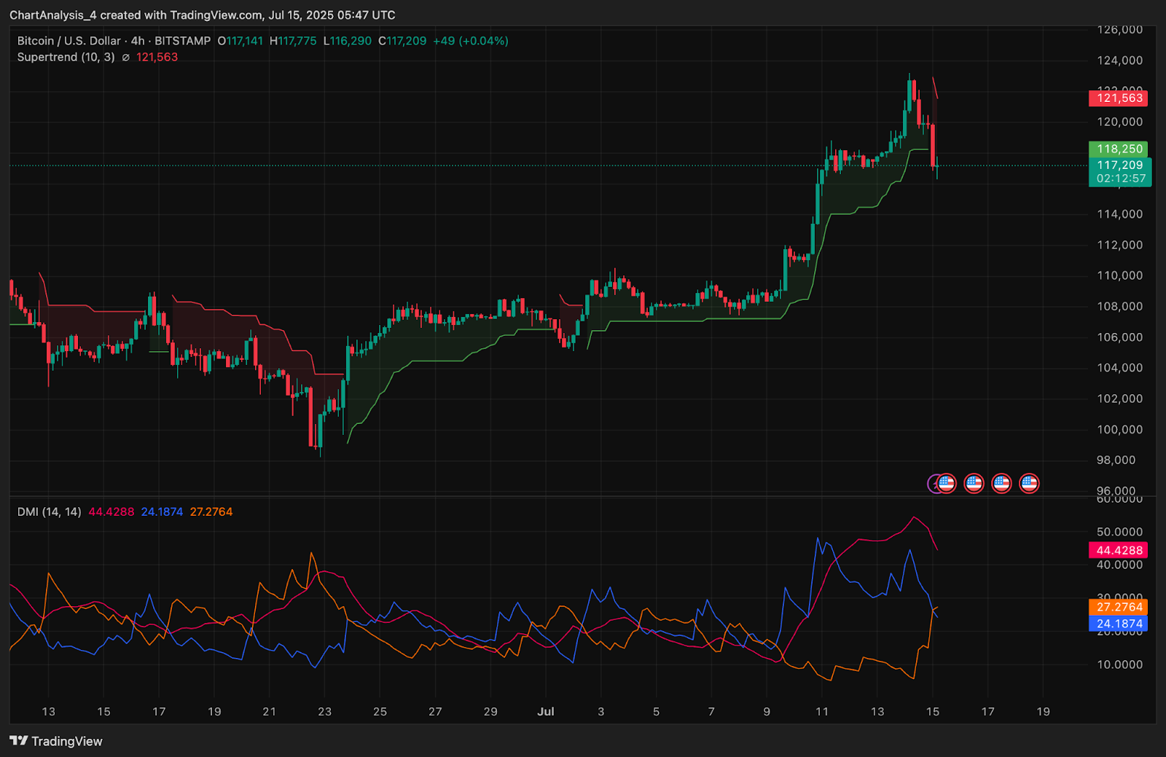The width and height of the screenshot is (1166, 757).
Task: Open the last US flag economic event
Action: 1029,483
